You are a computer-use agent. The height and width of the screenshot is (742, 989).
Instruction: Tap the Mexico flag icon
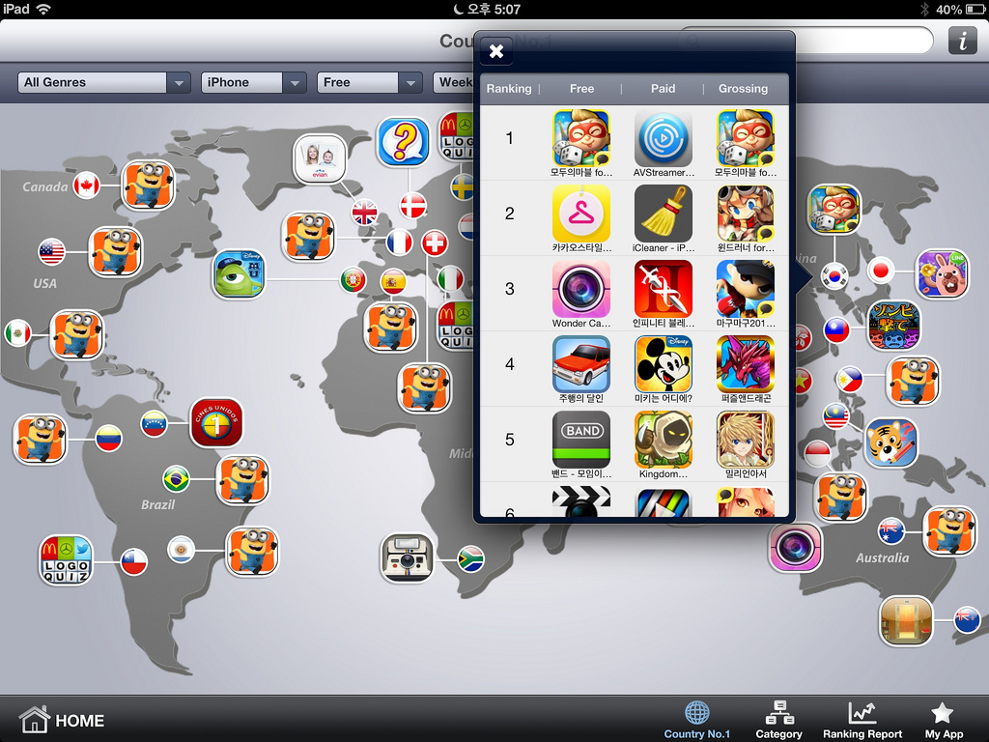pos(17,333)
